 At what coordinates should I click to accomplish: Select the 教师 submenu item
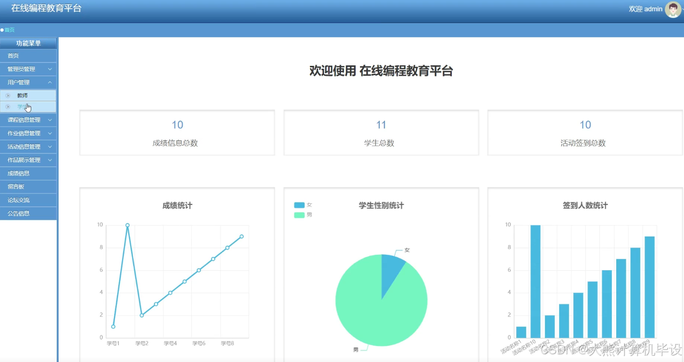click(28, 96)
